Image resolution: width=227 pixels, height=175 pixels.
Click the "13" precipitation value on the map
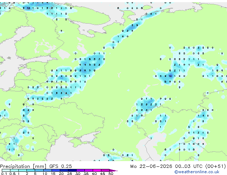pos(28,8)
